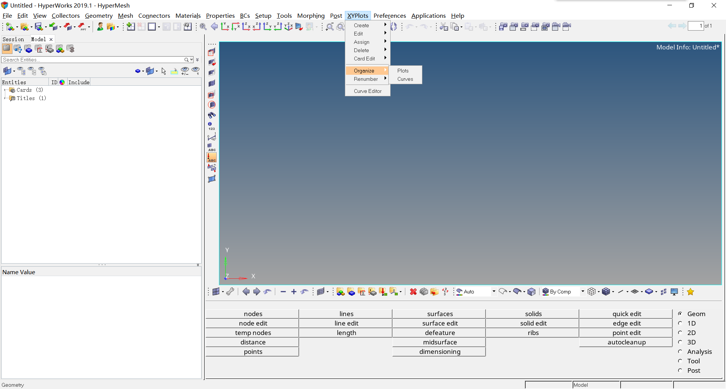Click the Distance measure icon in vertical toolbar

212,137
